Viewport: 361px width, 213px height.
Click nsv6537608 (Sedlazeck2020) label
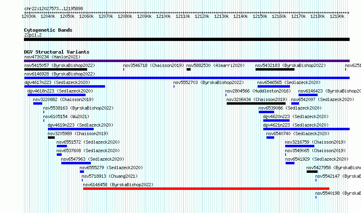click(x=88, y=151)
